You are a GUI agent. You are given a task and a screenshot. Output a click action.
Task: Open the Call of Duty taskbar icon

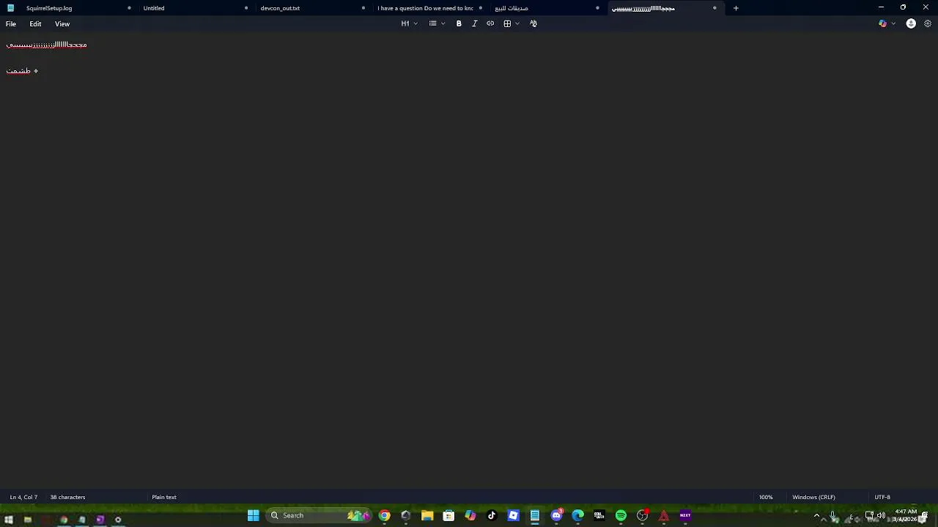click(599, 515)
